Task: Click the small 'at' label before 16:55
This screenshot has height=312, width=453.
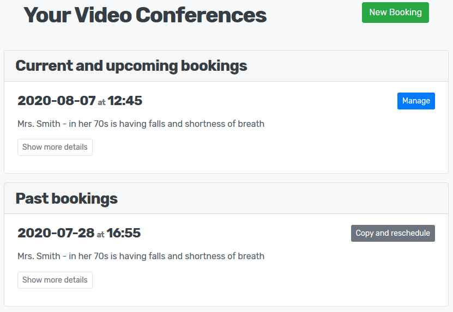Action: 100,235
